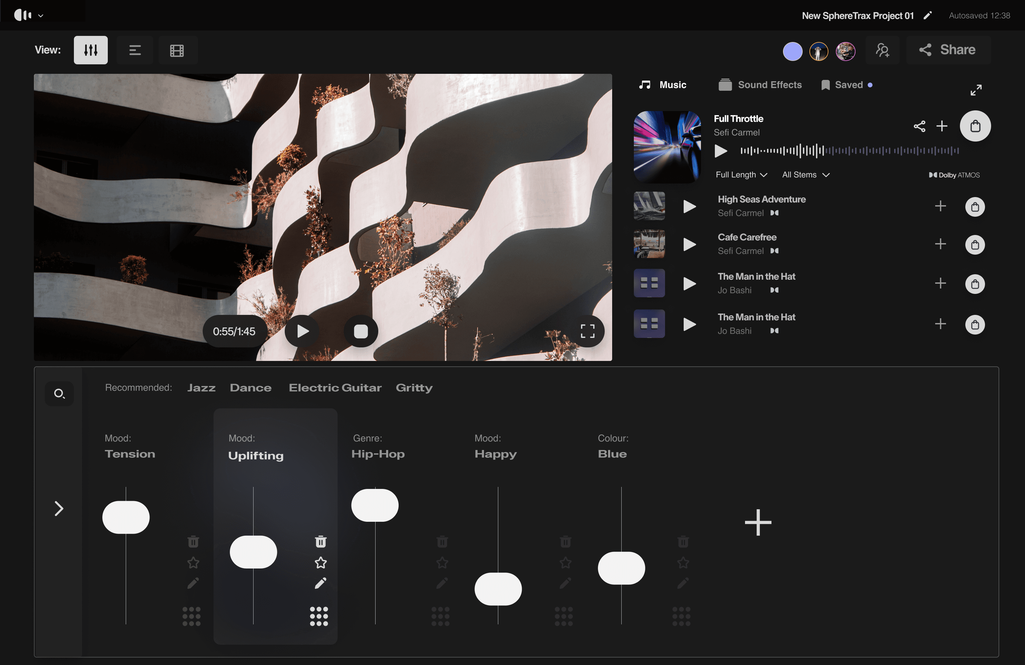
Task: Expand the music panel to fullscreen
Action: (x=976, y=90)
